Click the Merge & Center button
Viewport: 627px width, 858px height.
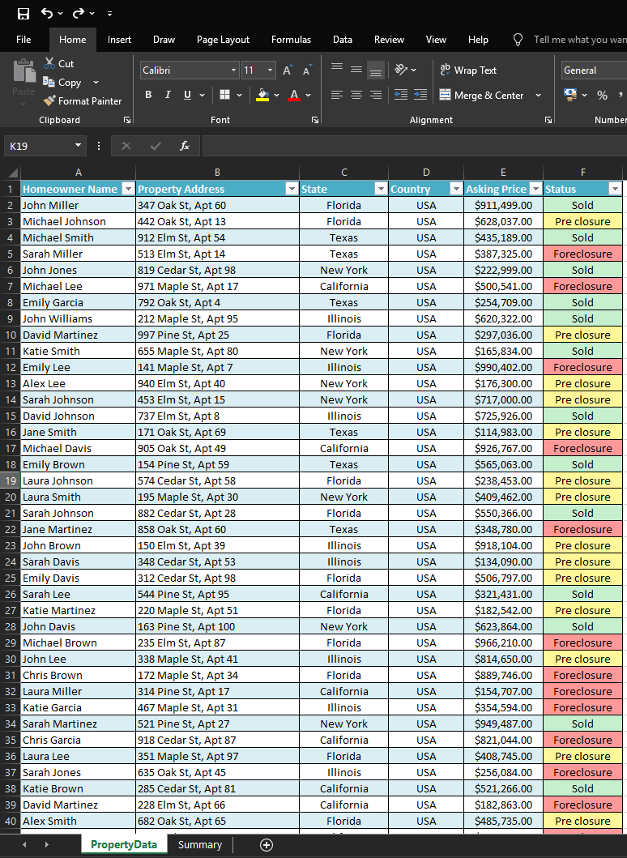(x=483, y=95)
